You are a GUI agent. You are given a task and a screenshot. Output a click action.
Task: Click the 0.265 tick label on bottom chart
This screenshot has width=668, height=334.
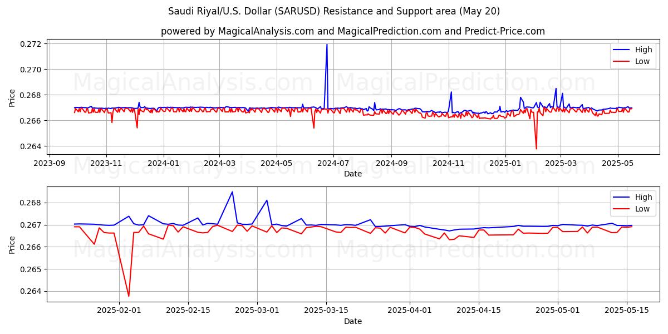point(32,269)
